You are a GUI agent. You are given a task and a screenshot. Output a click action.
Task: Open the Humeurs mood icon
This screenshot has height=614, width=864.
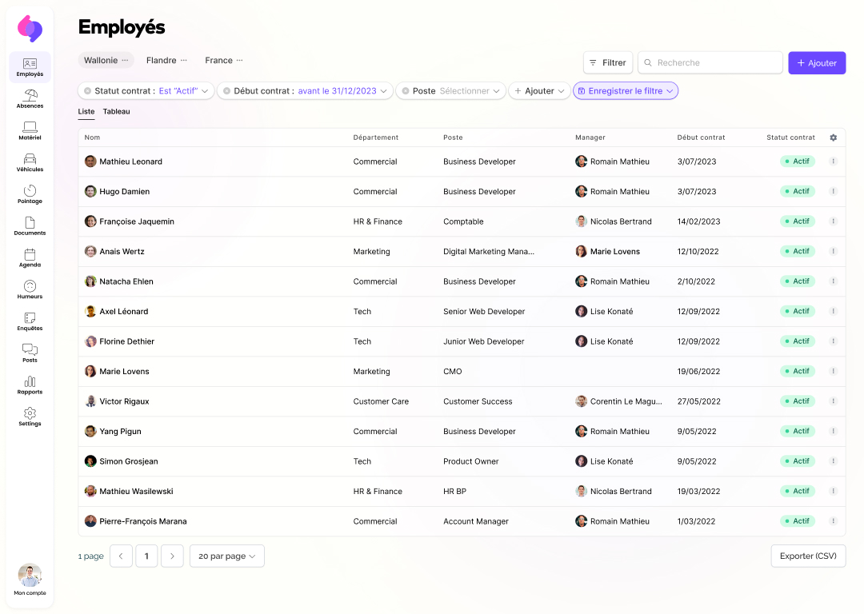[x=30, y=289]
